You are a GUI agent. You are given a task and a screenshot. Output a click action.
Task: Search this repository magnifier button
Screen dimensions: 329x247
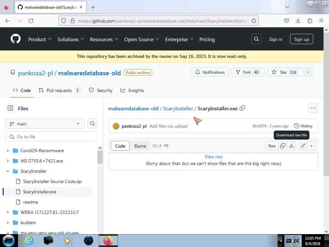click(92, 124)
